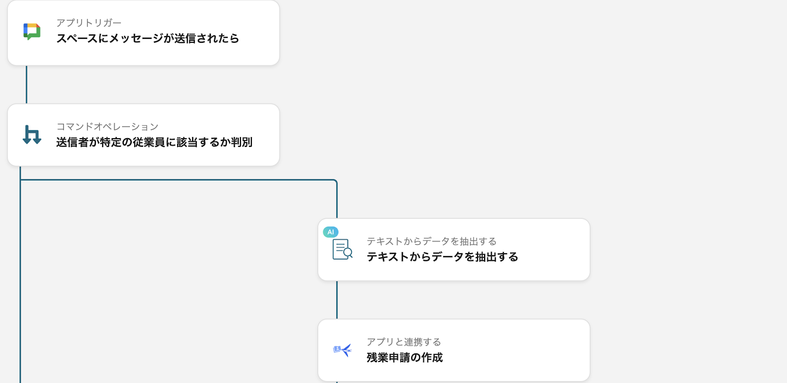Click connector between extraction and 残業申請 steps

337,300
